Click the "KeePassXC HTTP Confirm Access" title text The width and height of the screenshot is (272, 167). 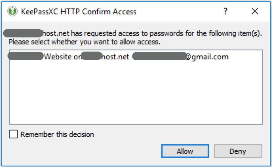click(x=78, y=12)
